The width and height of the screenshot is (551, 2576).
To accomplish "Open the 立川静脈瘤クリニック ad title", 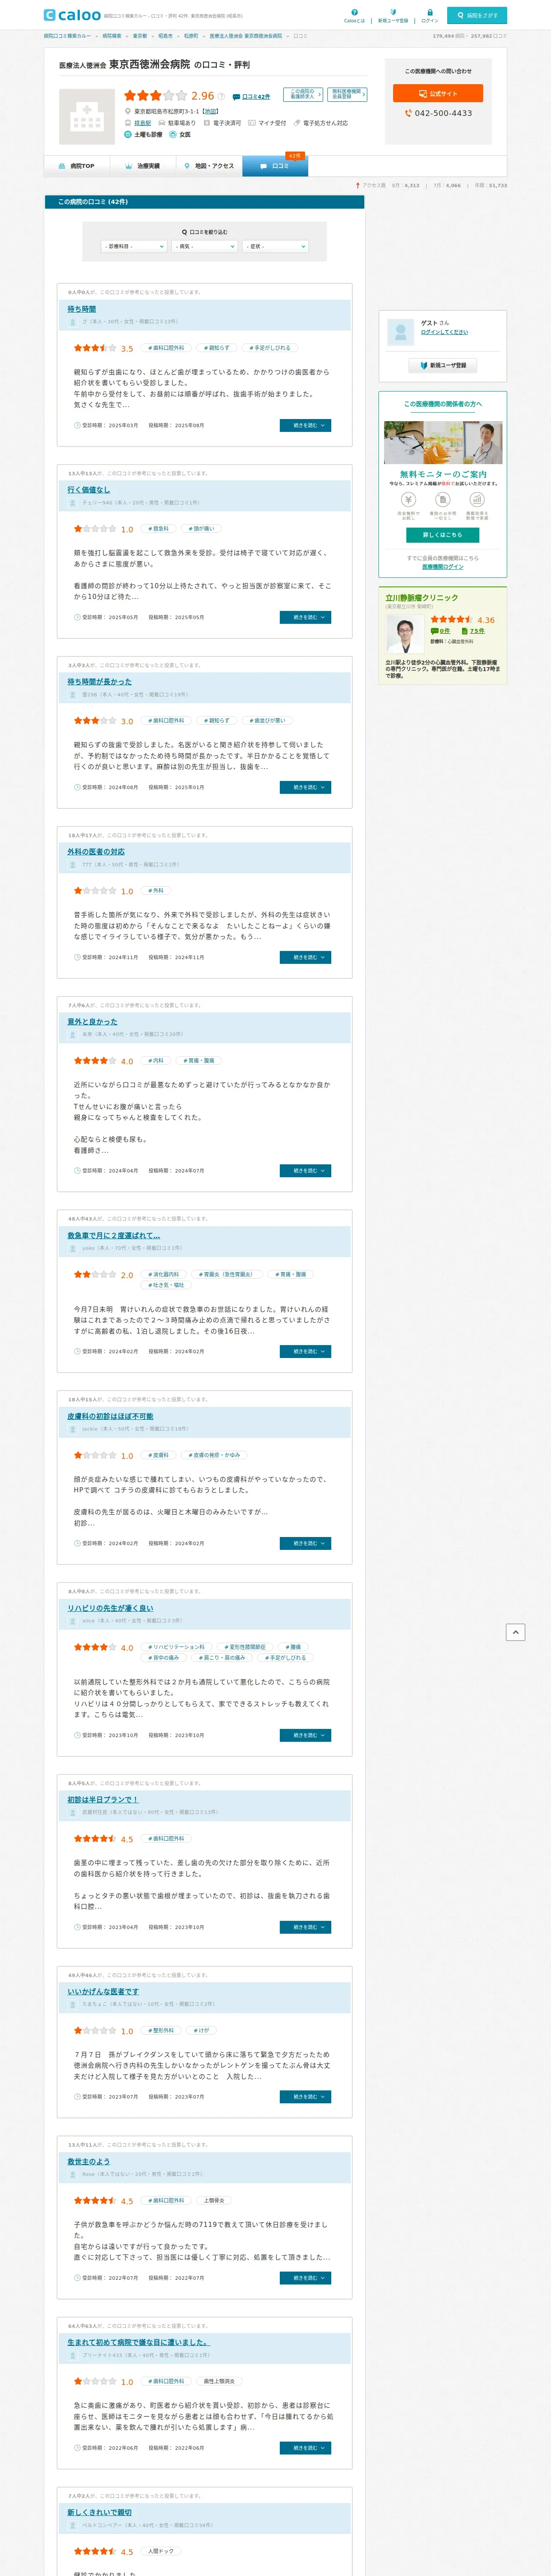I will (x=422, y=597).
